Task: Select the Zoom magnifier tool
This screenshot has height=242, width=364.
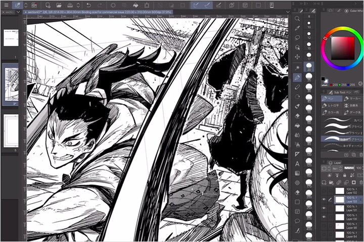Action: 297,19
